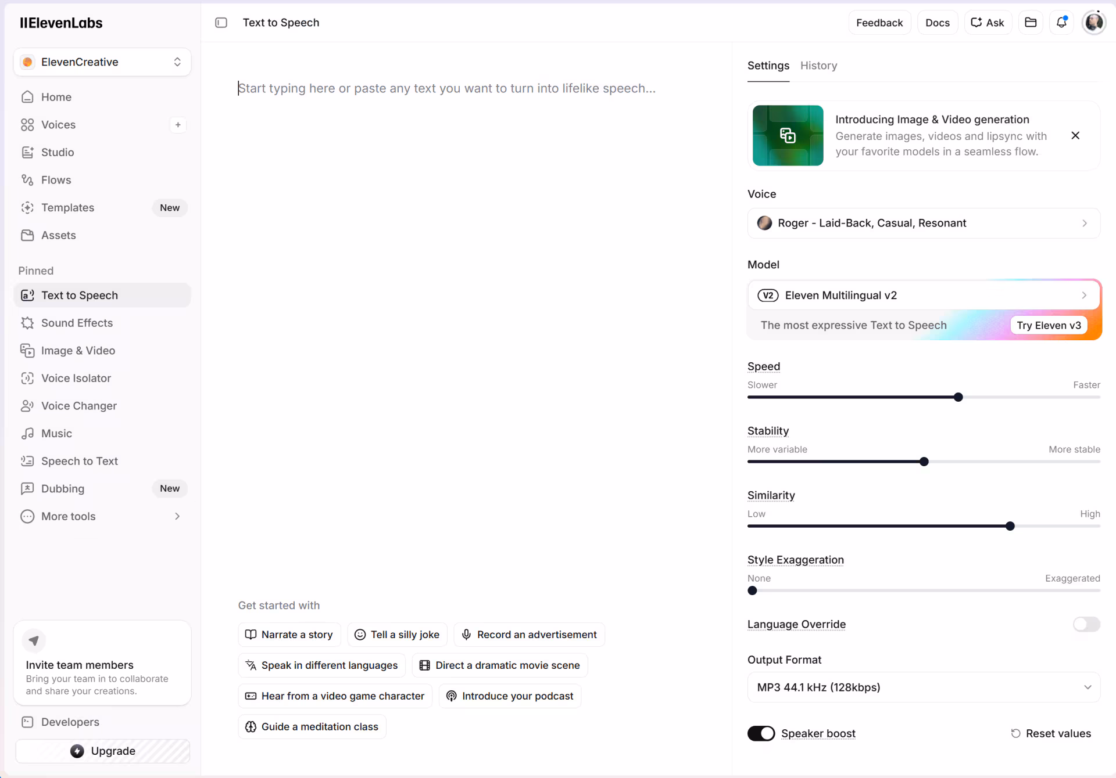Open the New badge beside Dubbing
Image resolution: width=1116 pixels, height=778 pixels.
(x=170, y=488)
